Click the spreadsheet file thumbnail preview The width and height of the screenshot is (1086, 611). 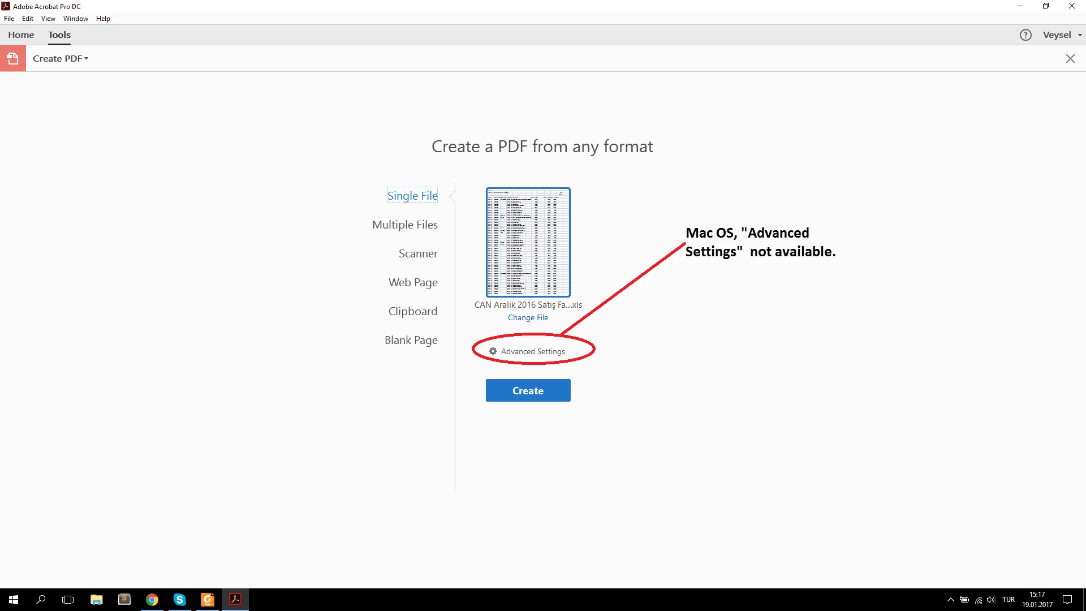click(x=528, y=242)
